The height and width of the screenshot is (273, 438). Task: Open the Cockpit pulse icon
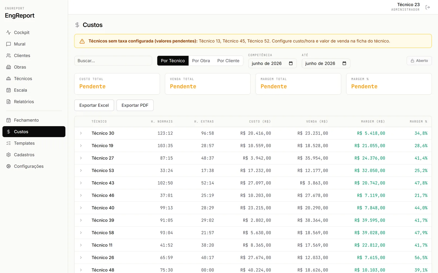point(8,32)
